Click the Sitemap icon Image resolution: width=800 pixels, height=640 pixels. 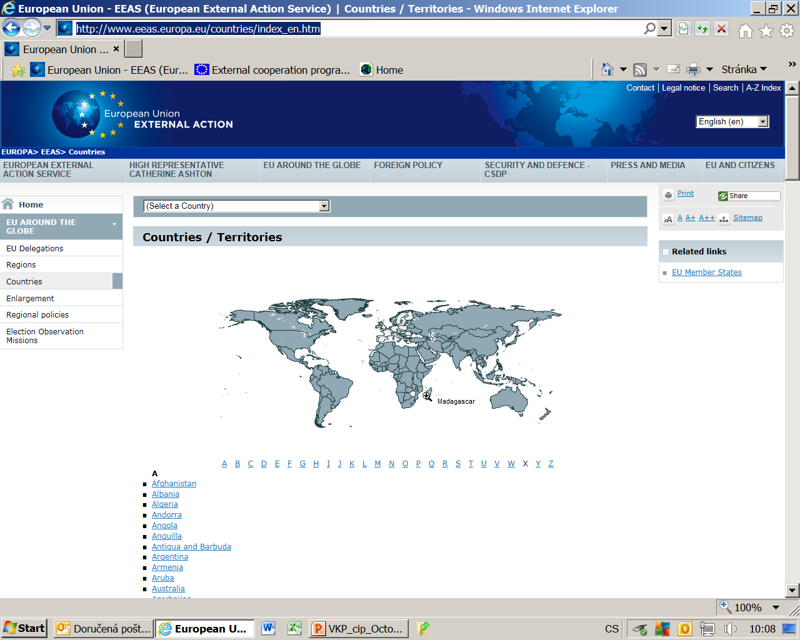tap(724, 219)
